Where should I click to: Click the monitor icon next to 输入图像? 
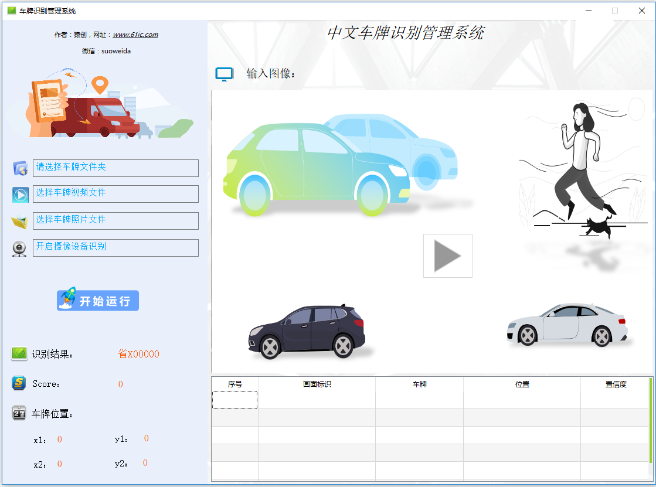(224, 74)
